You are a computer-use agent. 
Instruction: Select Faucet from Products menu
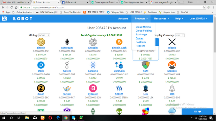[139, 38]
